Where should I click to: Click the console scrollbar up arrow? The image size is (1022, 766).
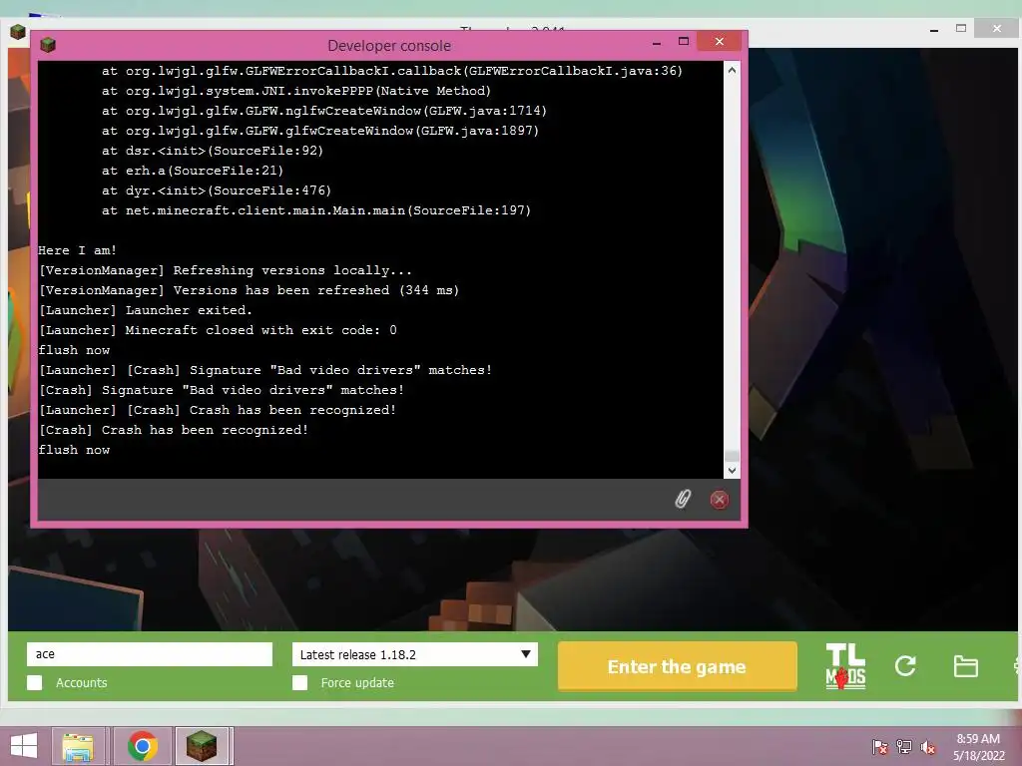click(732, 70)
